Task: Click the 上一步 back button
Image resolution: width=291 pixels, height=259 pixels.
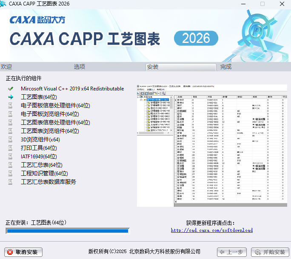Action: [x=231, y=252]
